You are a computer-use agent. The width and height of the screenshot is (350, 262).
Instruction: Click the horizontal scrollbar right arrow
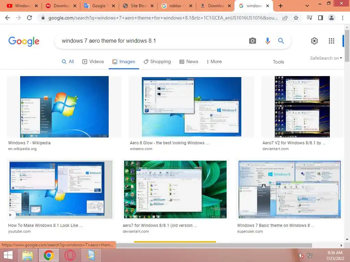pos(341,246)
